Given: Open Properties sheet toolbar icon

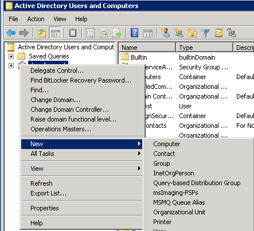Looking at the screenshot, I should click(90, 33).
